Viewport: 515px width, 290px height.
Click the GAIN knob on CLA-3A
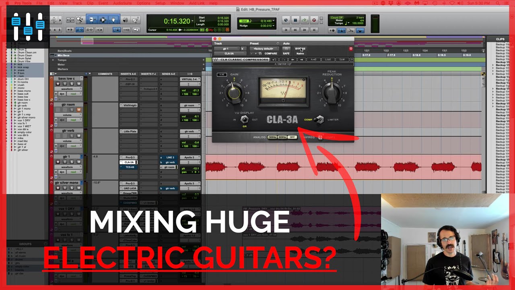pyautogui.click(x=234, y=93)
